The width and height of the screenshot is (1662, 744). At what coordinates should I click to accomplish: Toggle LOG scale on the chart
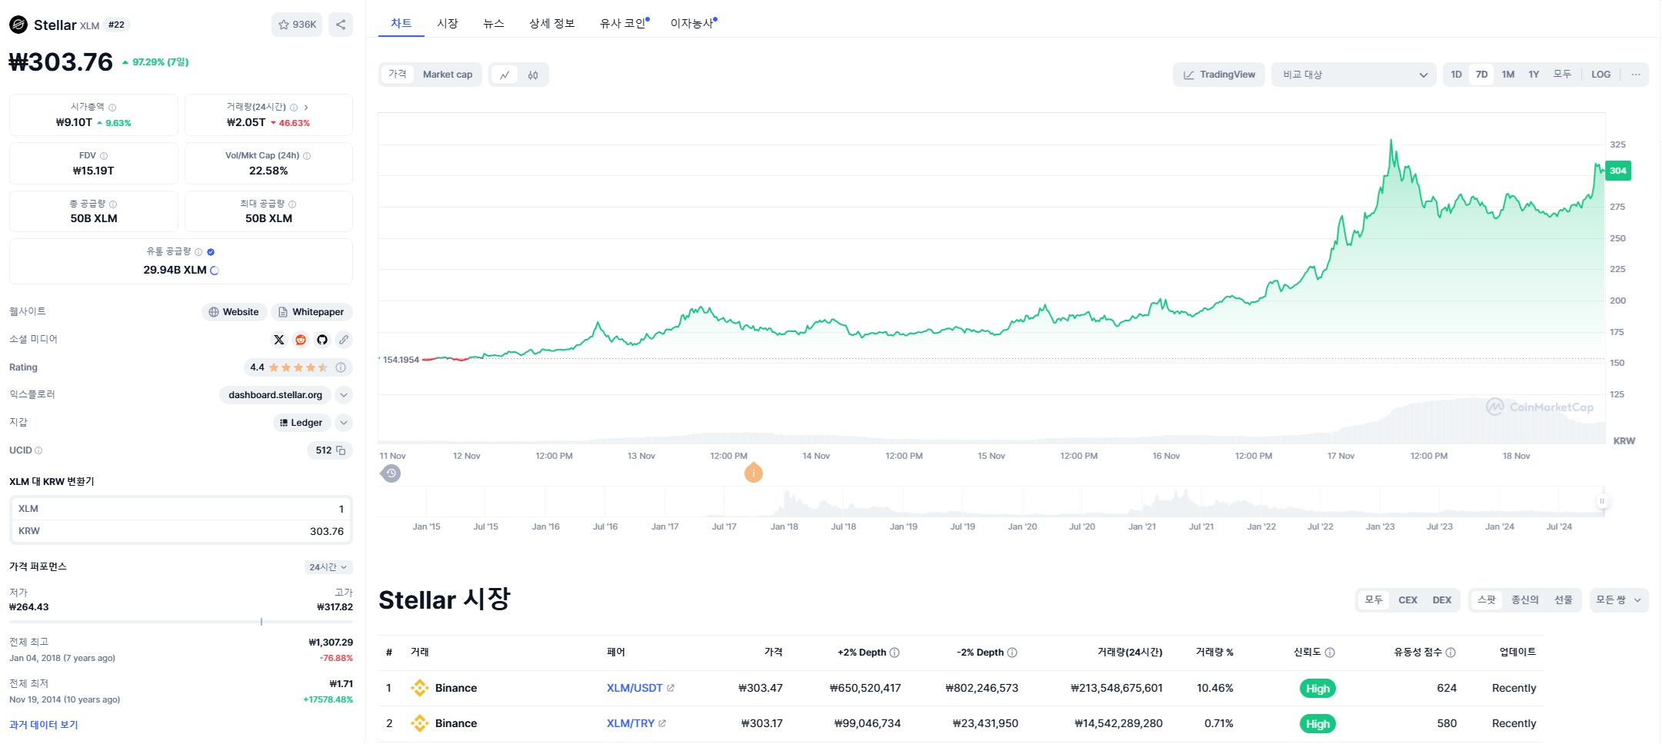click(1600, 75)
